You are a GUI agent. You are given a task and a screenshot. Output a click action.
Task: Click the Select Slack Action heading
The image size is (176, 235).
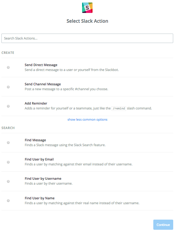(87, 21)
